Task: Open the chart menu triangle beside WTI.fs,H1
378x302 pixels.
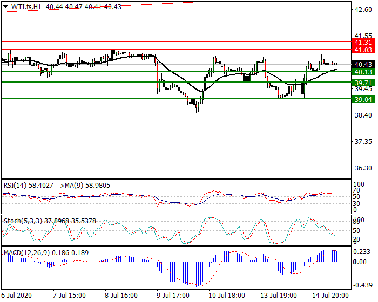Action: 5,7
